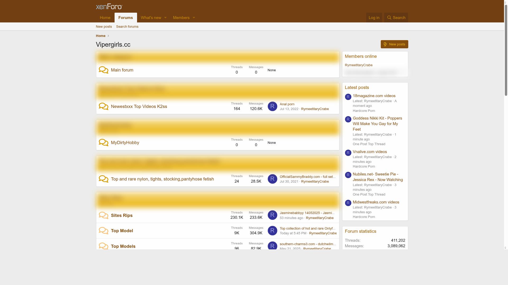Open the Forums tab

126,18
